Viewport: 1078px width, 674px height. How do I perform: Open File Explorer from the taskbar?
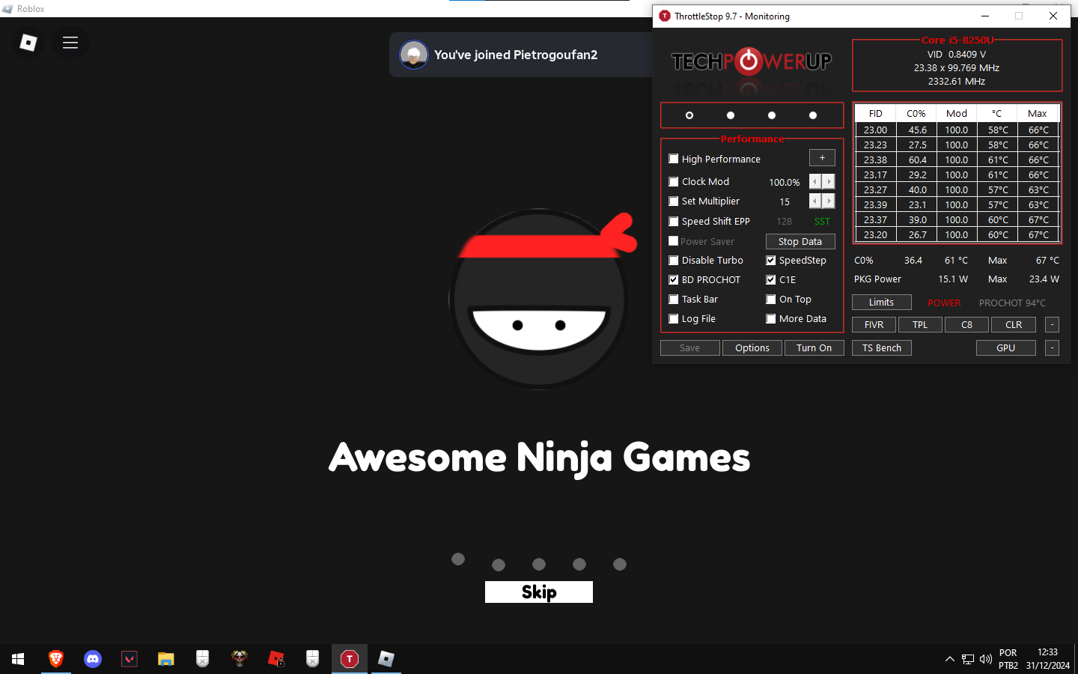(166, 659)
